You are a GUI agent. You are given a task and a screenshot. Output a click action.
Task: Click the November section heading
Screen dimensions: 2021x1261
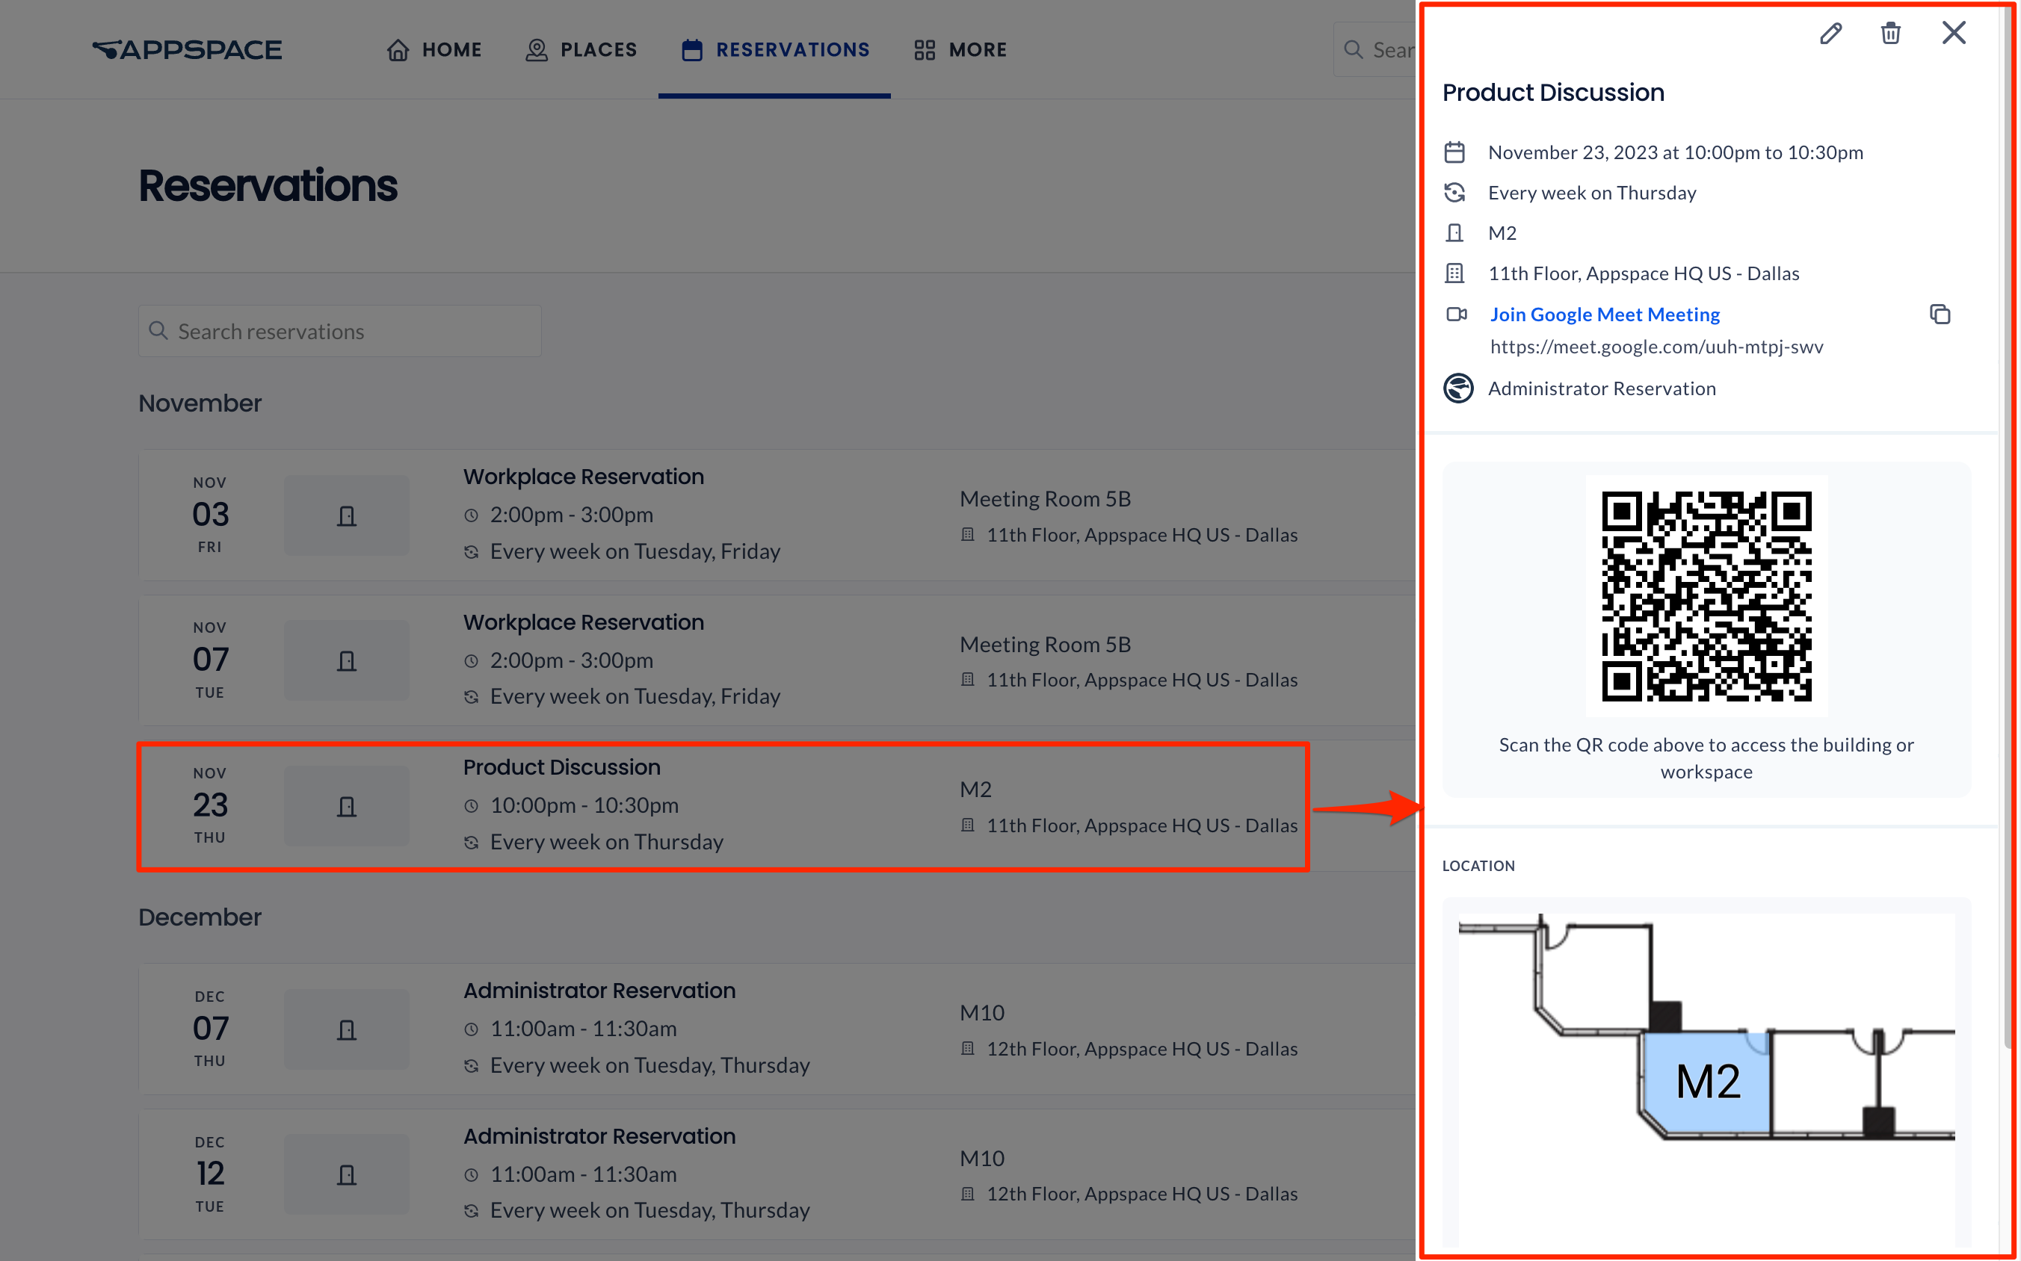(200, 403)
